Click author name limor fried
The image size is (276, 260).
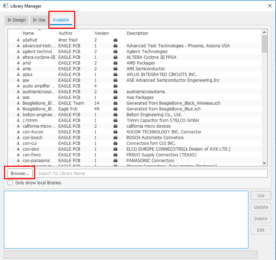pyautogui.click(x=68, y=40)
